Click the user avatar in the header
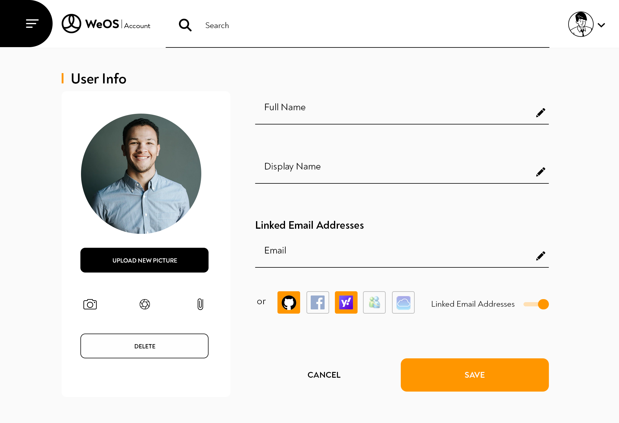The image size is (619, 423). point(581,24)
